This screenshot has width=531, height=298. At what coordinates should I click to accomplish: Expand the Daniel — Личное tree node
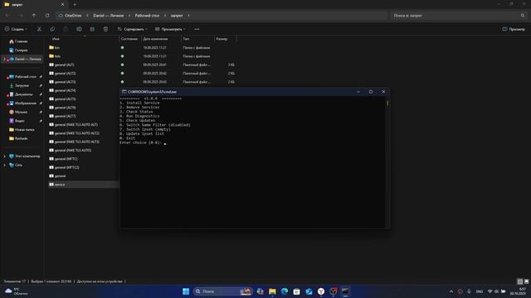point(4,59)
